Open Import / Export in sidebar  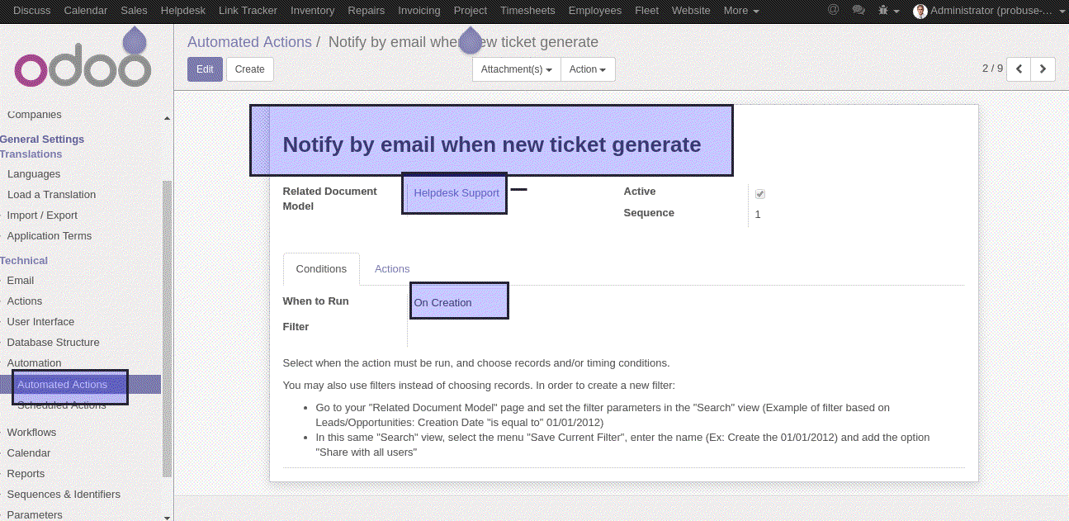pyautogui.click(x=42, y=216)
